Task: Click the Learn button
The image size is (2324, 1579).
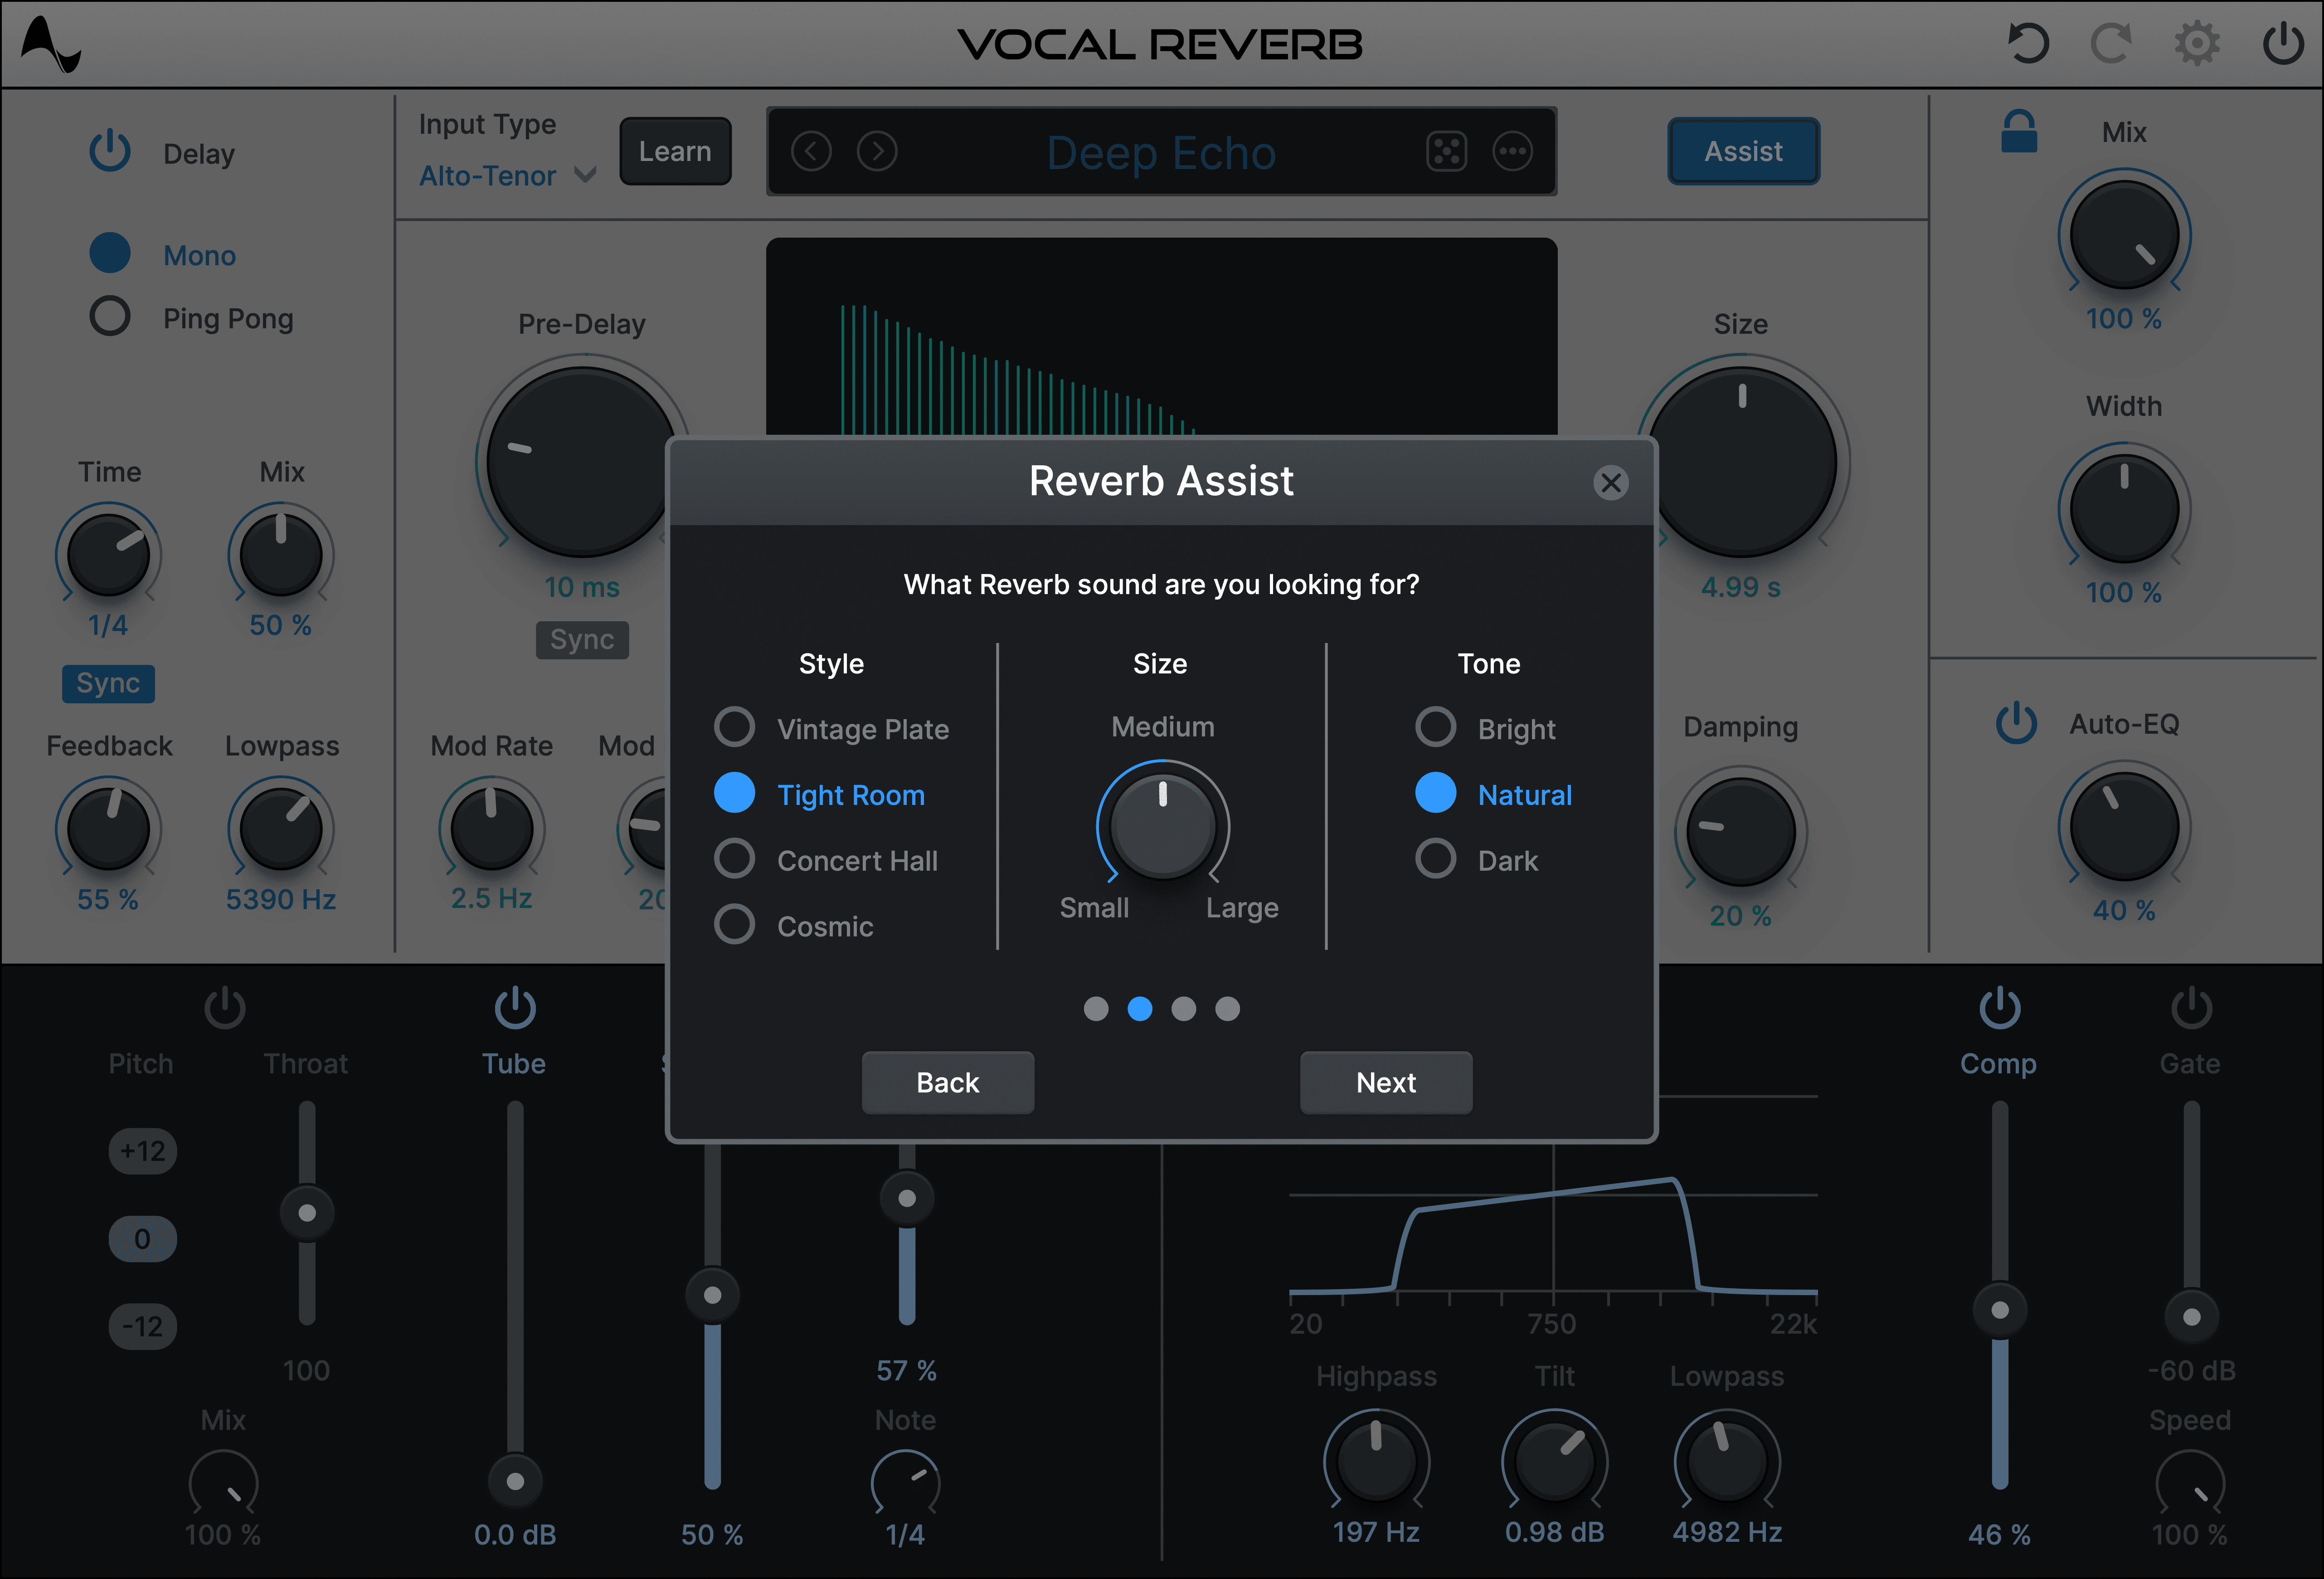Action: click(675, 151)
